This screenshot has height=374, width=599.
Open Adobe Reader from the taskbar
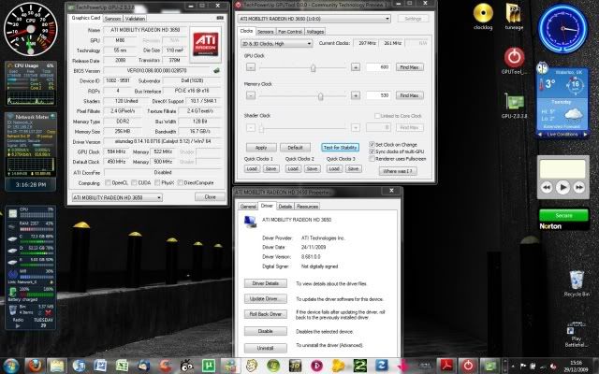pos(446,366)
